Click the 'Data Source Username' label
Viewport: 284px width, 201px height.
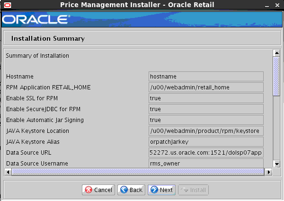coord(37,164)
